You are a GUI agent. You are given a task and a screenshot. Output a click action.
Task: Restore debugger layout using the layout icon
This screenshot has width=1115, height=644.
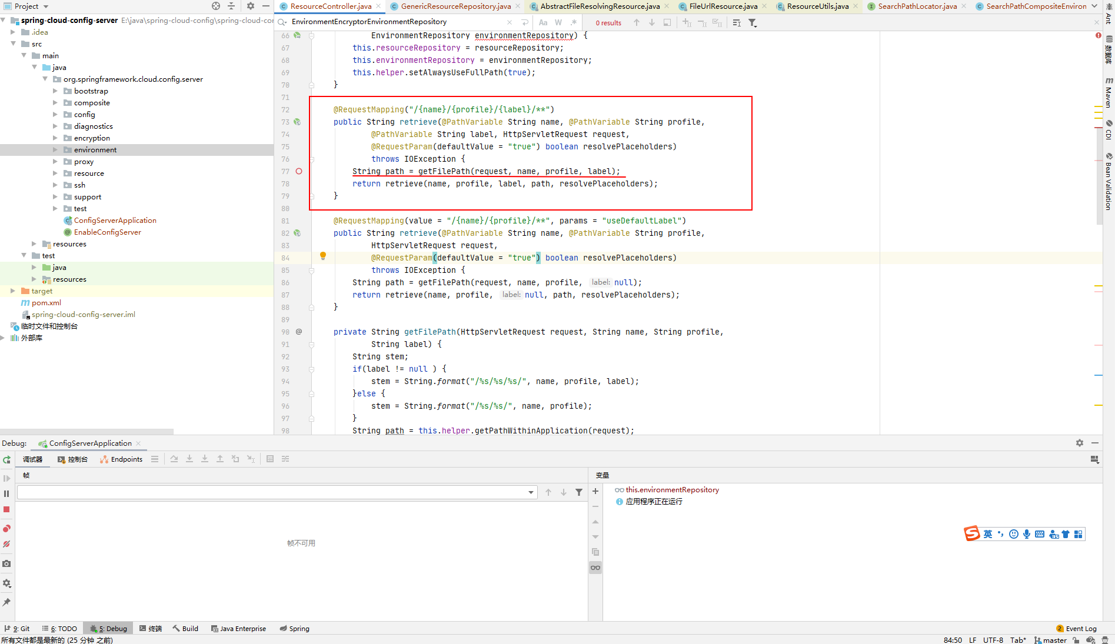(x=1094, y=459)
